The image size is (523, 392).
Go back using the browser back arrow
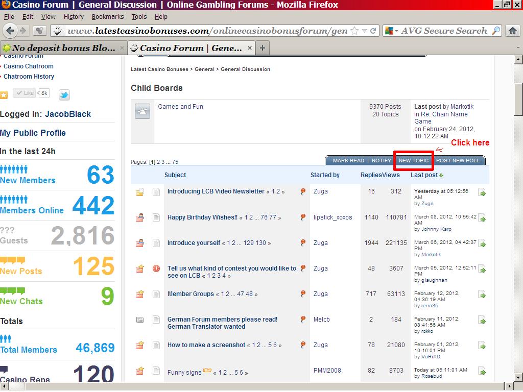tap(10, 31)
